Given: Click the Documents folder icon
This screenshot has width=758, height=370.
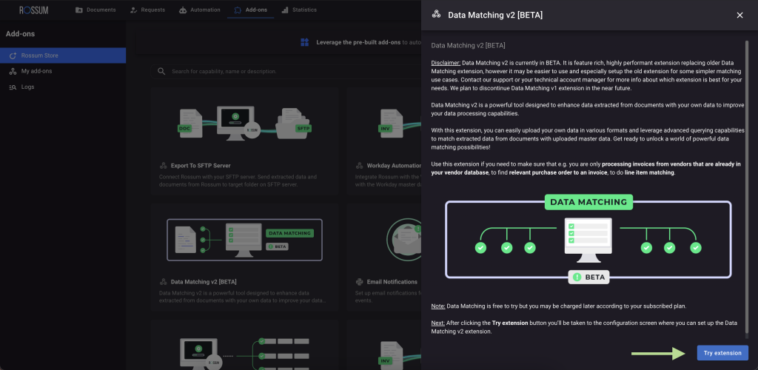Looking at the screenshot, I should (x=79, y=10).
